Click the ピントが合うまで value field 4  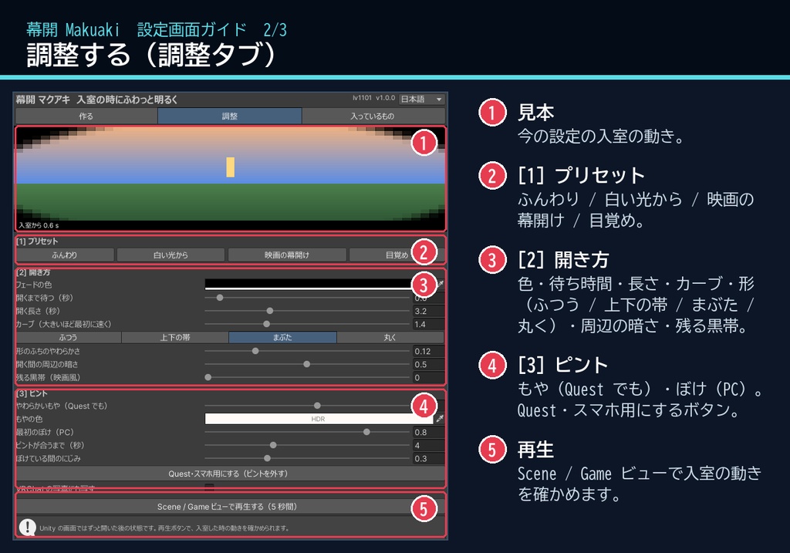[x=428, y=445]
